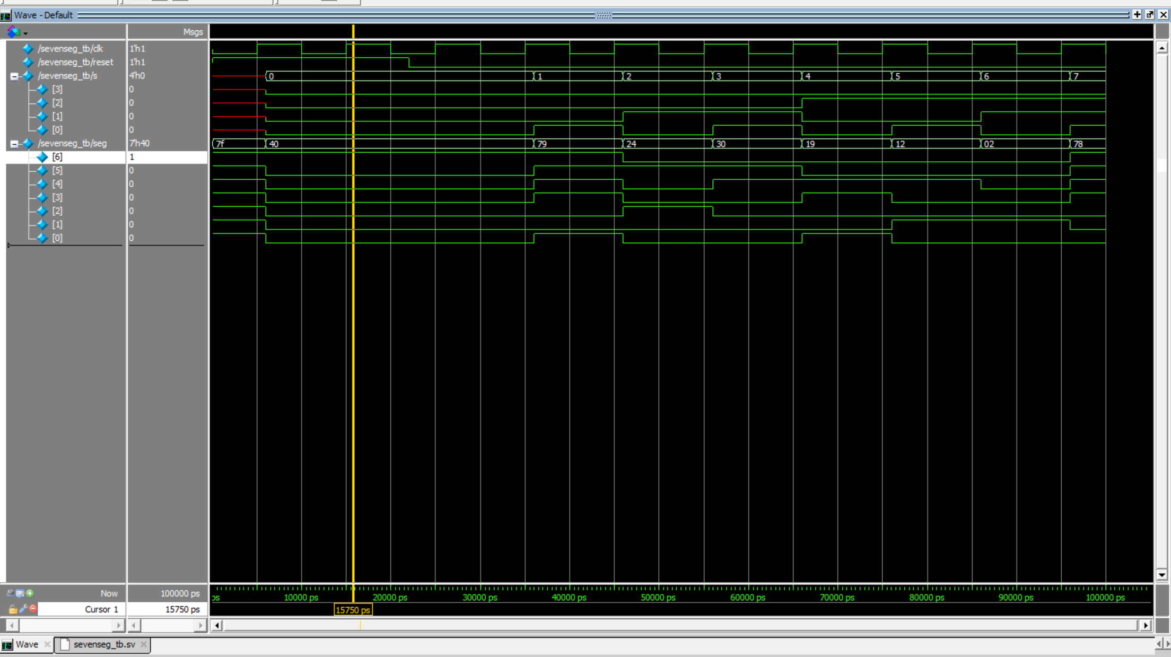Click the zoom/add pane plus button in Wave title bar
1171x657 pixels.
click(1137, 15)
